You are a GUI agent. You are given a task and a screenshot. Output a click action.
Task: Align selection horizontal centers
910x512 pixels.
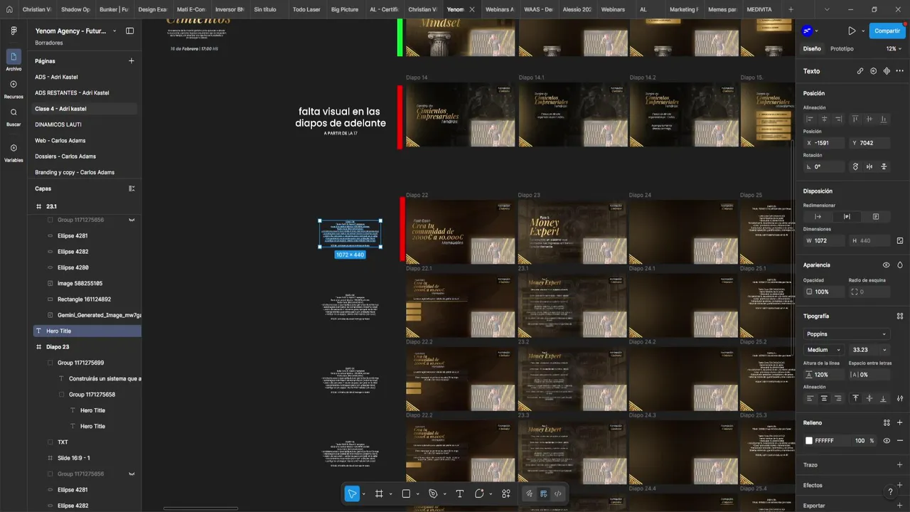click(x=825, y=119)
